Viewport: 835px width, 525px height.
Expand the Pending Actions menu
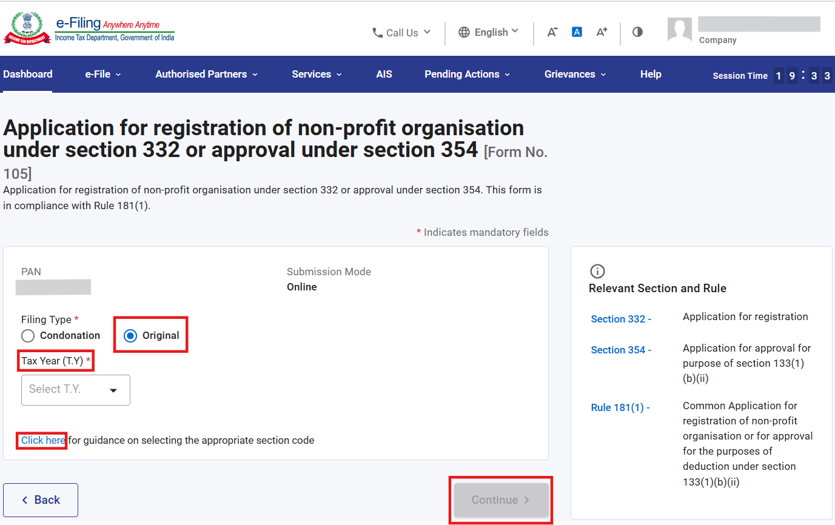(468, 74)
